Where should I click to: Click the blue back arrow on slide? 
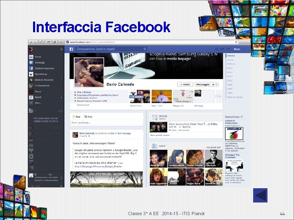click(260, 195)
